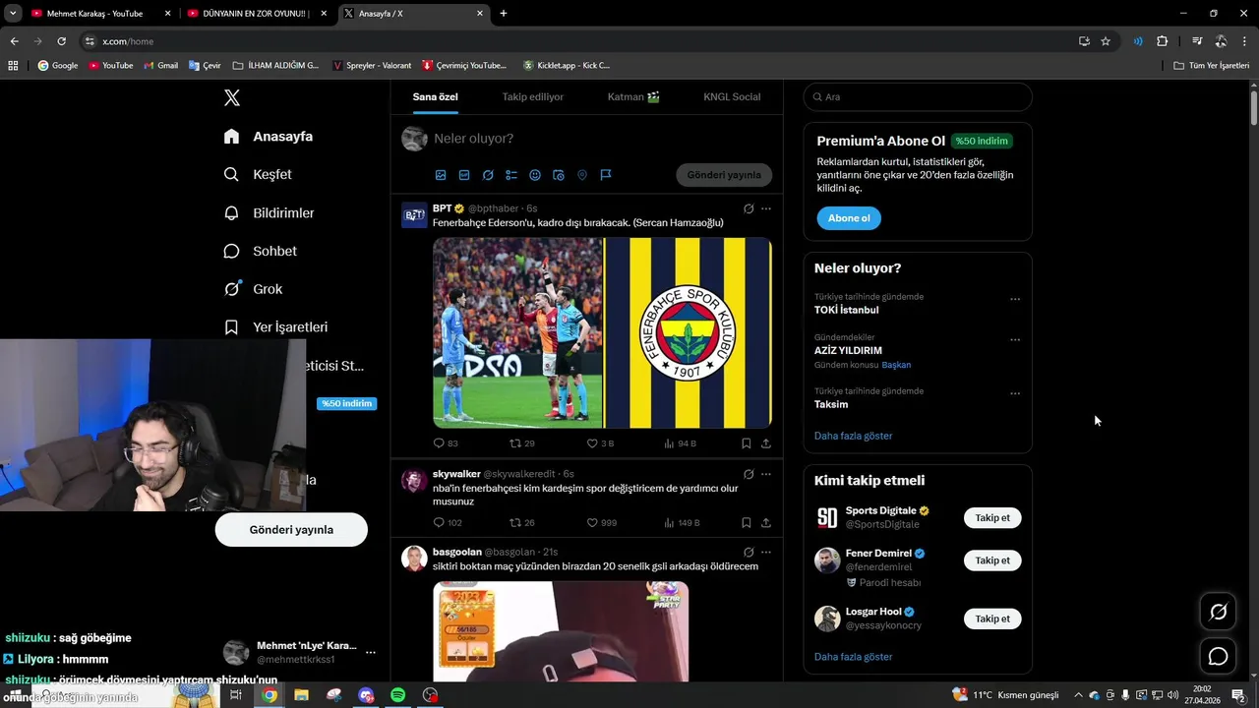Open TOKİ İstanbul trending topic

pos(847,310)
